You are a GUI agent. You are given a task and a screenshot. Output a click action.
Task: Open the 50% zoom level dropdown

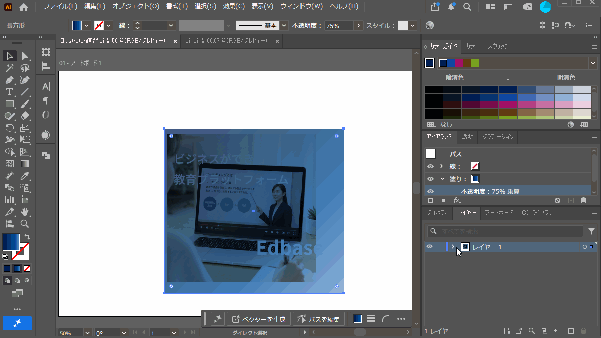(x=87, y=333)
